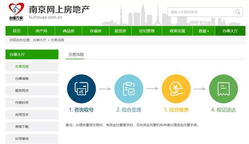Switch to the 交易流程 content tab
This screenshot has width=249, height=144.
pos(76,55)
